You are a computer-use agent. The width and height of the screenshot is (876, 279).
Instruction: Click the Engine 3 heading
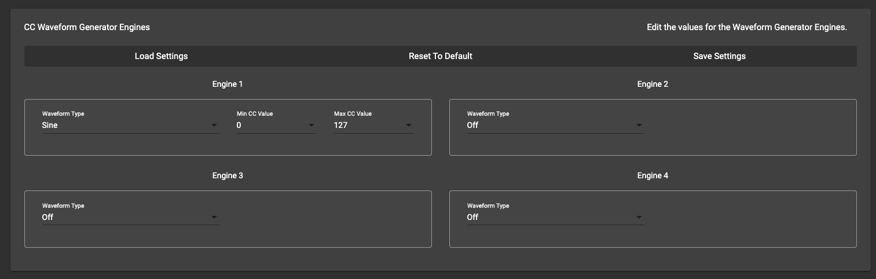(228, 175)
